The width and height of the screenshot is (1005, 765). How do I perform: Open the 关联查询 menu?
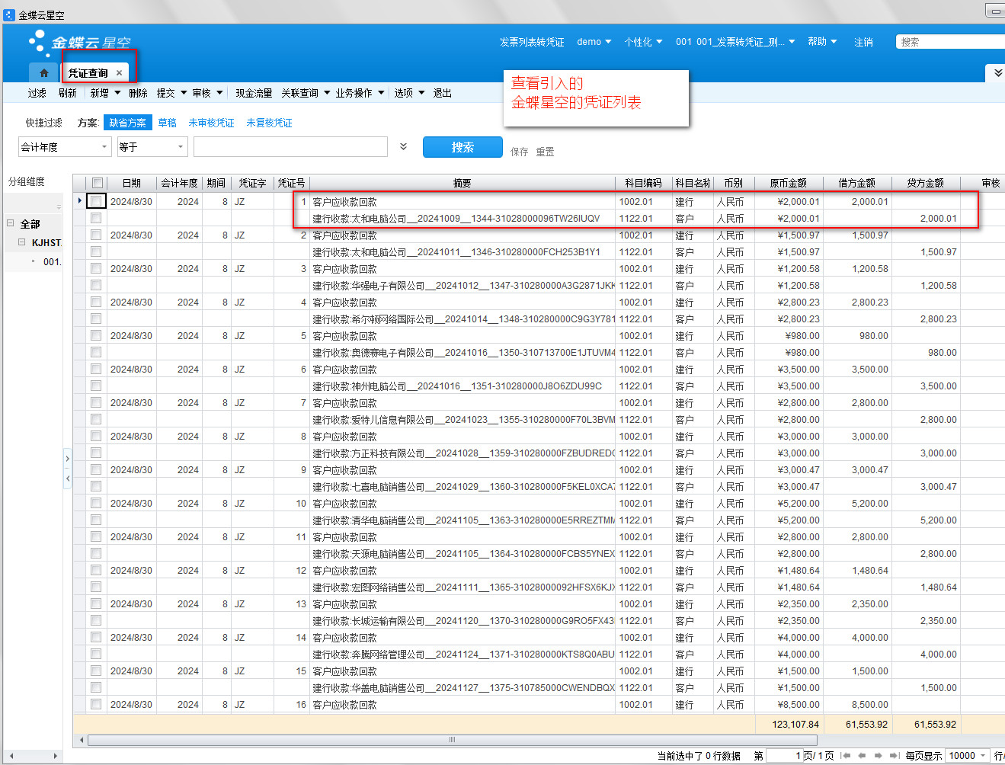pos(306,93)
